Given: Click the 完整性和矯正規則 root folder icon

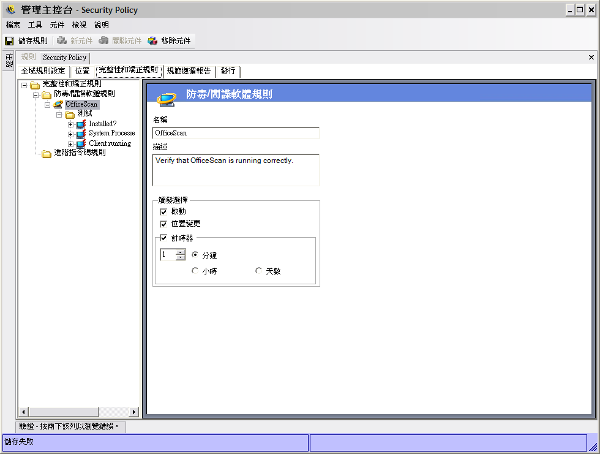Looking at the screenshot, I should pos(35,85).
